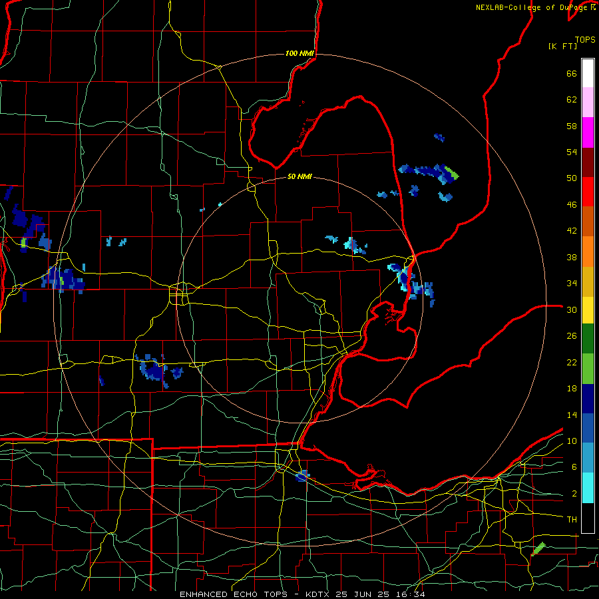Choose the dark green legend swatch
Screen dimensions: 599x599
coord(588,339)
